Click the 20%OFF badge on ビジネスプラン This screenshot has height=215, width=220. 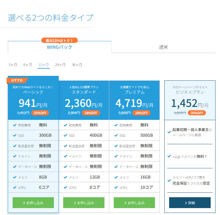[197, 113]
